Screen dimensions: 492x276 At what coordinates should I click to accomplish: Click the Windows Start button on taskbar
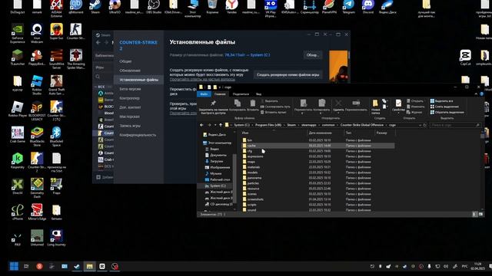[14, 266]
